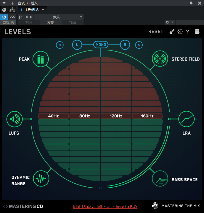Open the 默认 preset dropdown

click(x=59, y=17)
